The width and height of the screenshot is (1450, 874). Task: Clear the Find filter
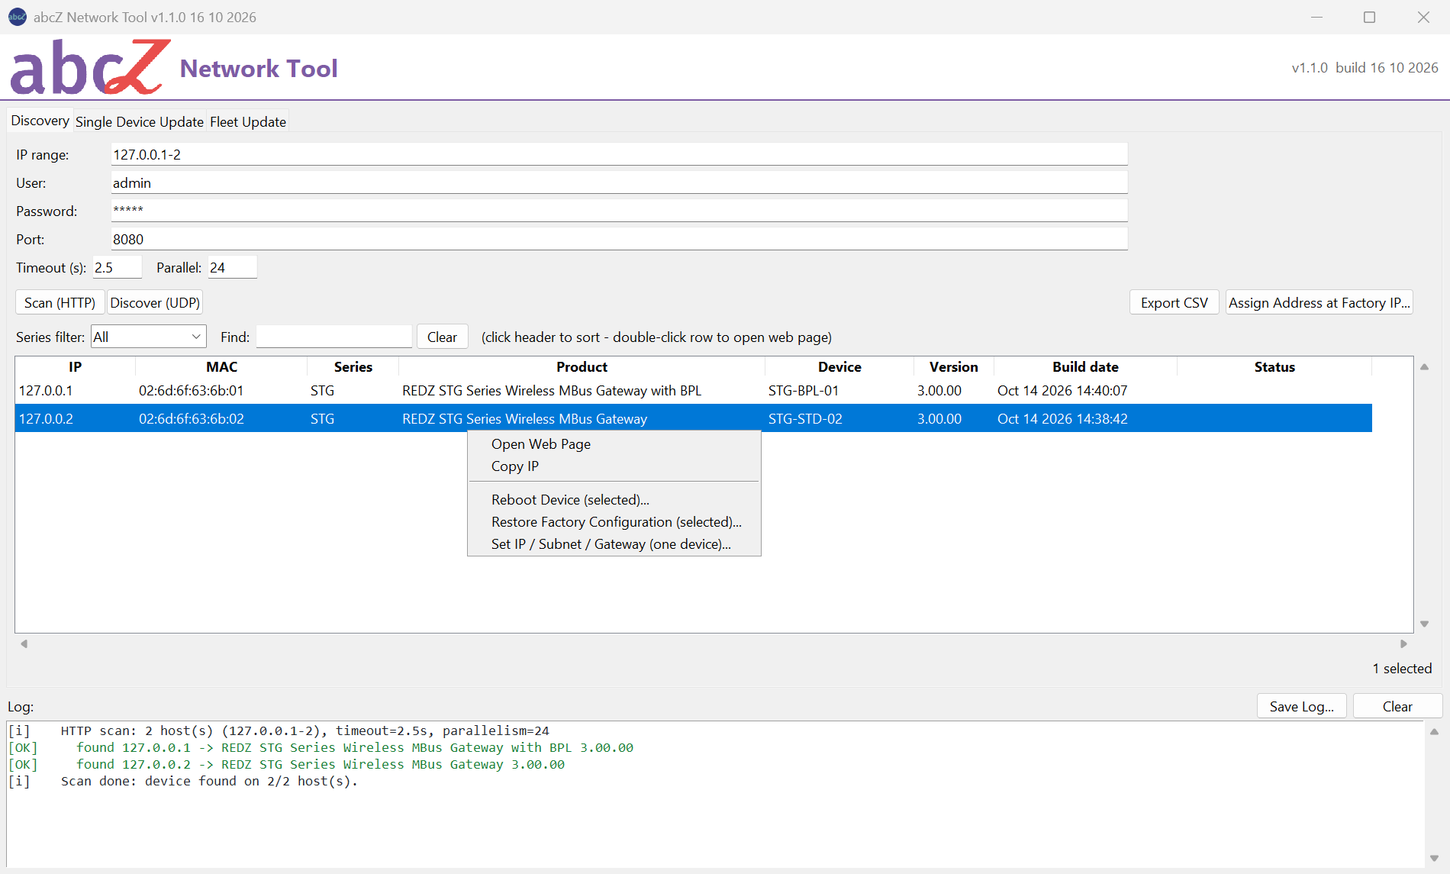(x=442, y=337)
